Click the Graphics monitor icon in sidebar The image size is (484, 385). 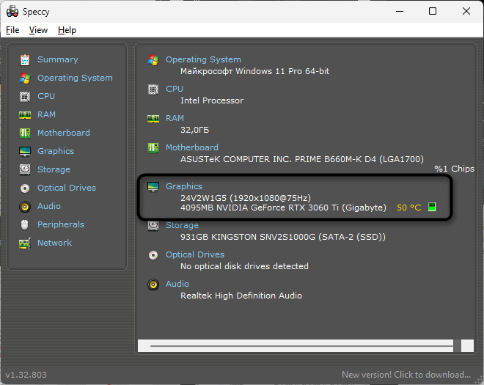point(25,152)
